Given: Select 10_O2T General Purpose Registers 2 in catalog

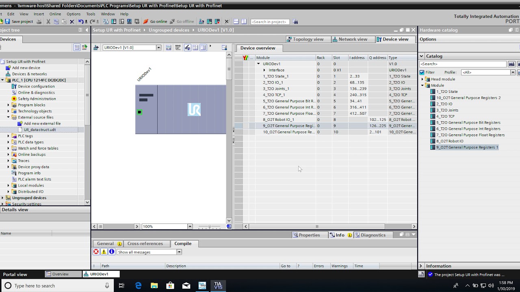Looking at the screenshot, I should click(x=468, y=98).
